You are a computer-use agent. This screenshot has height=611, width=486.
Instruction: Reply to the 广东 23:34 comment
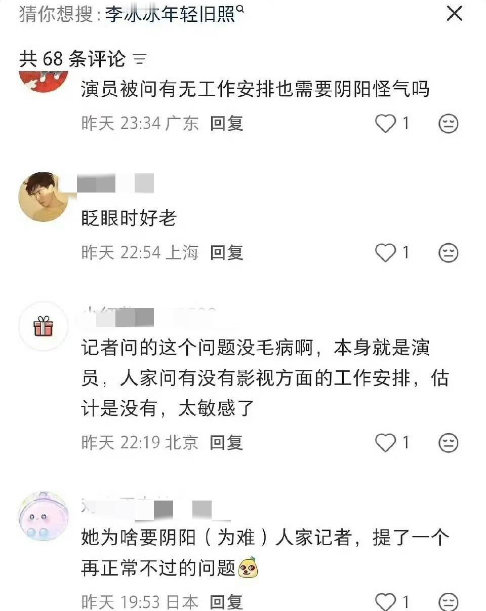coord(227,123)
